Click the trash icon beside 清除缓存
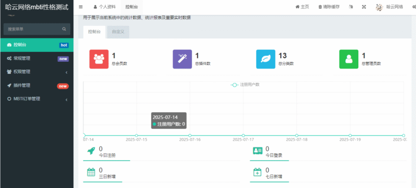Screen dimensions: 416x188 (x=320, y=7)
